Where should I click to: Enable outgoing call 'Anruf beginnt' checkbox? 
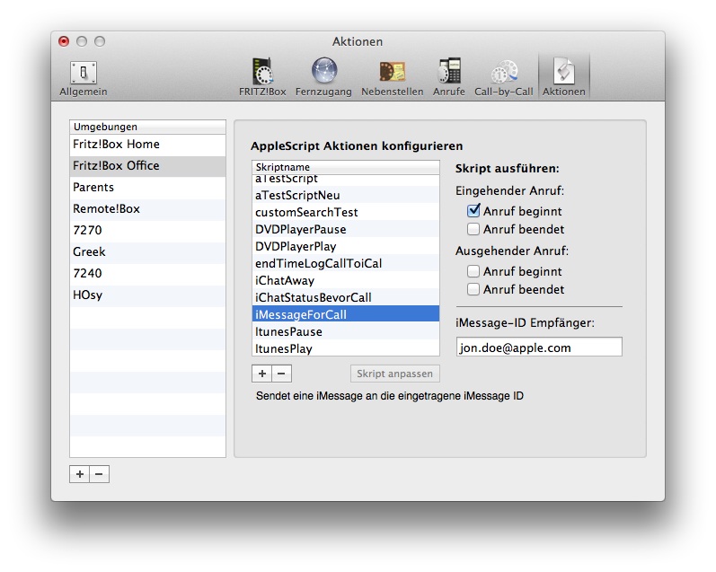[474, 271]
